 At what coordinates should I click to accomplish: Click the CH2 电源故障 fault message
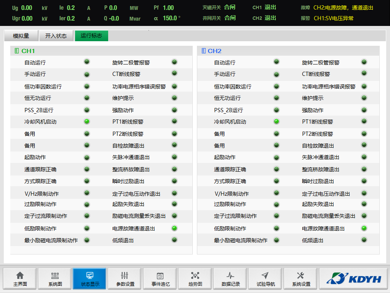click(343, 8)
